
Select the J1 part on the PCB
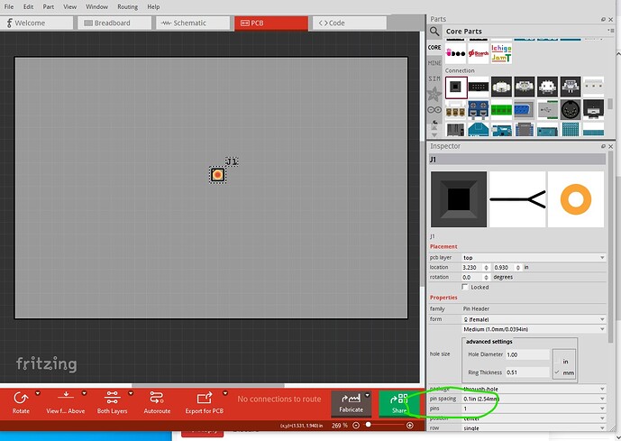[217, 175]
